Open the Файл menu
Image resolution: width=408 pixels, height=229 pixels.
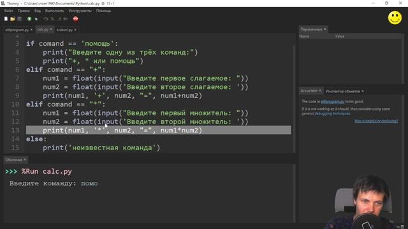(8, 11)
